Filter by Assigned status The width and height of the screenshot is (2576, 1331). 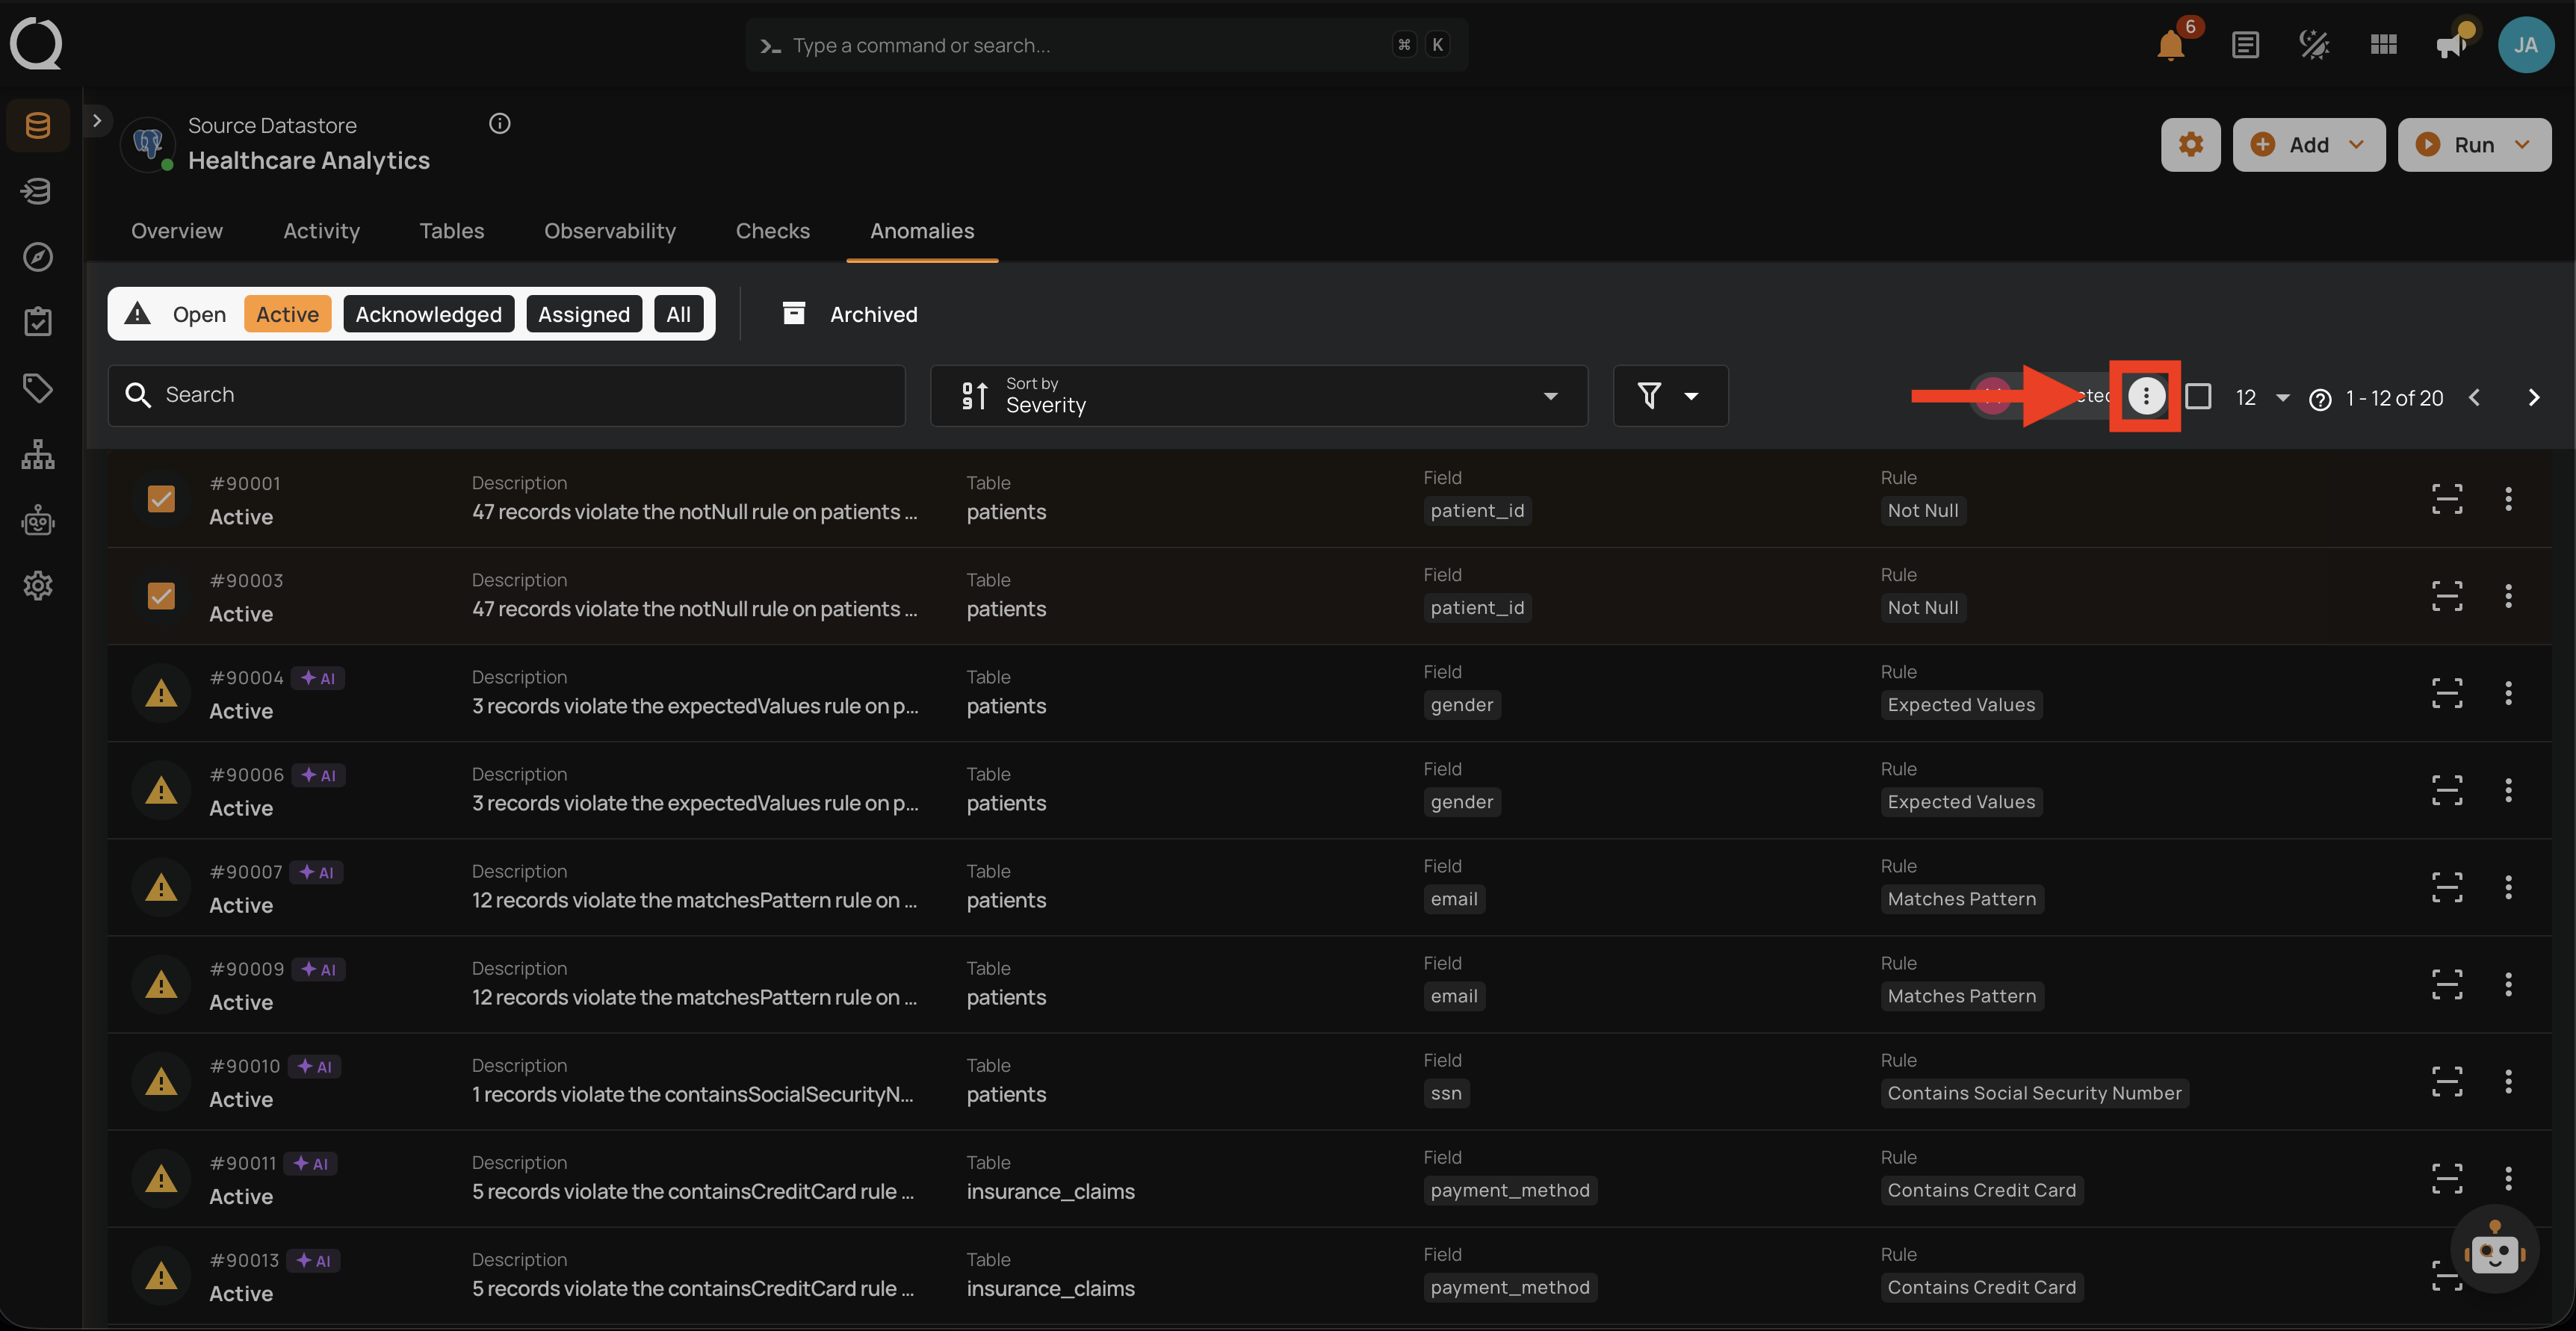tap(583, 314)
